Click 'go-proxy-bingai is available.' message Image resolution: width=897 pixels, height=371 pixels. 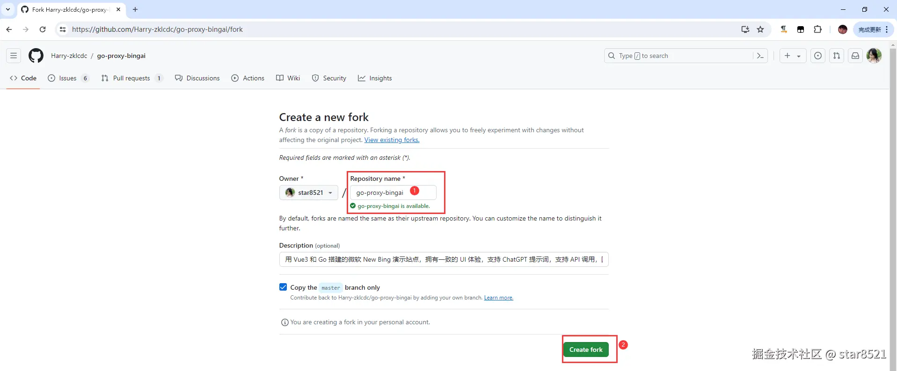click(394, 206)
